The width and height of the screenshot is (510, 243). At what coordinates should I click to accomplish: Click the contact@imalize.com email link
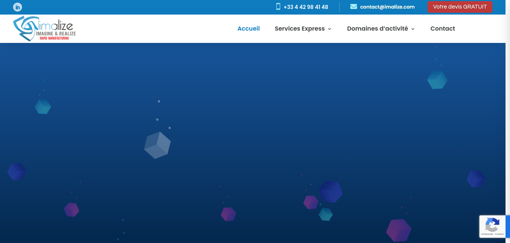click(x=387, y=7)
